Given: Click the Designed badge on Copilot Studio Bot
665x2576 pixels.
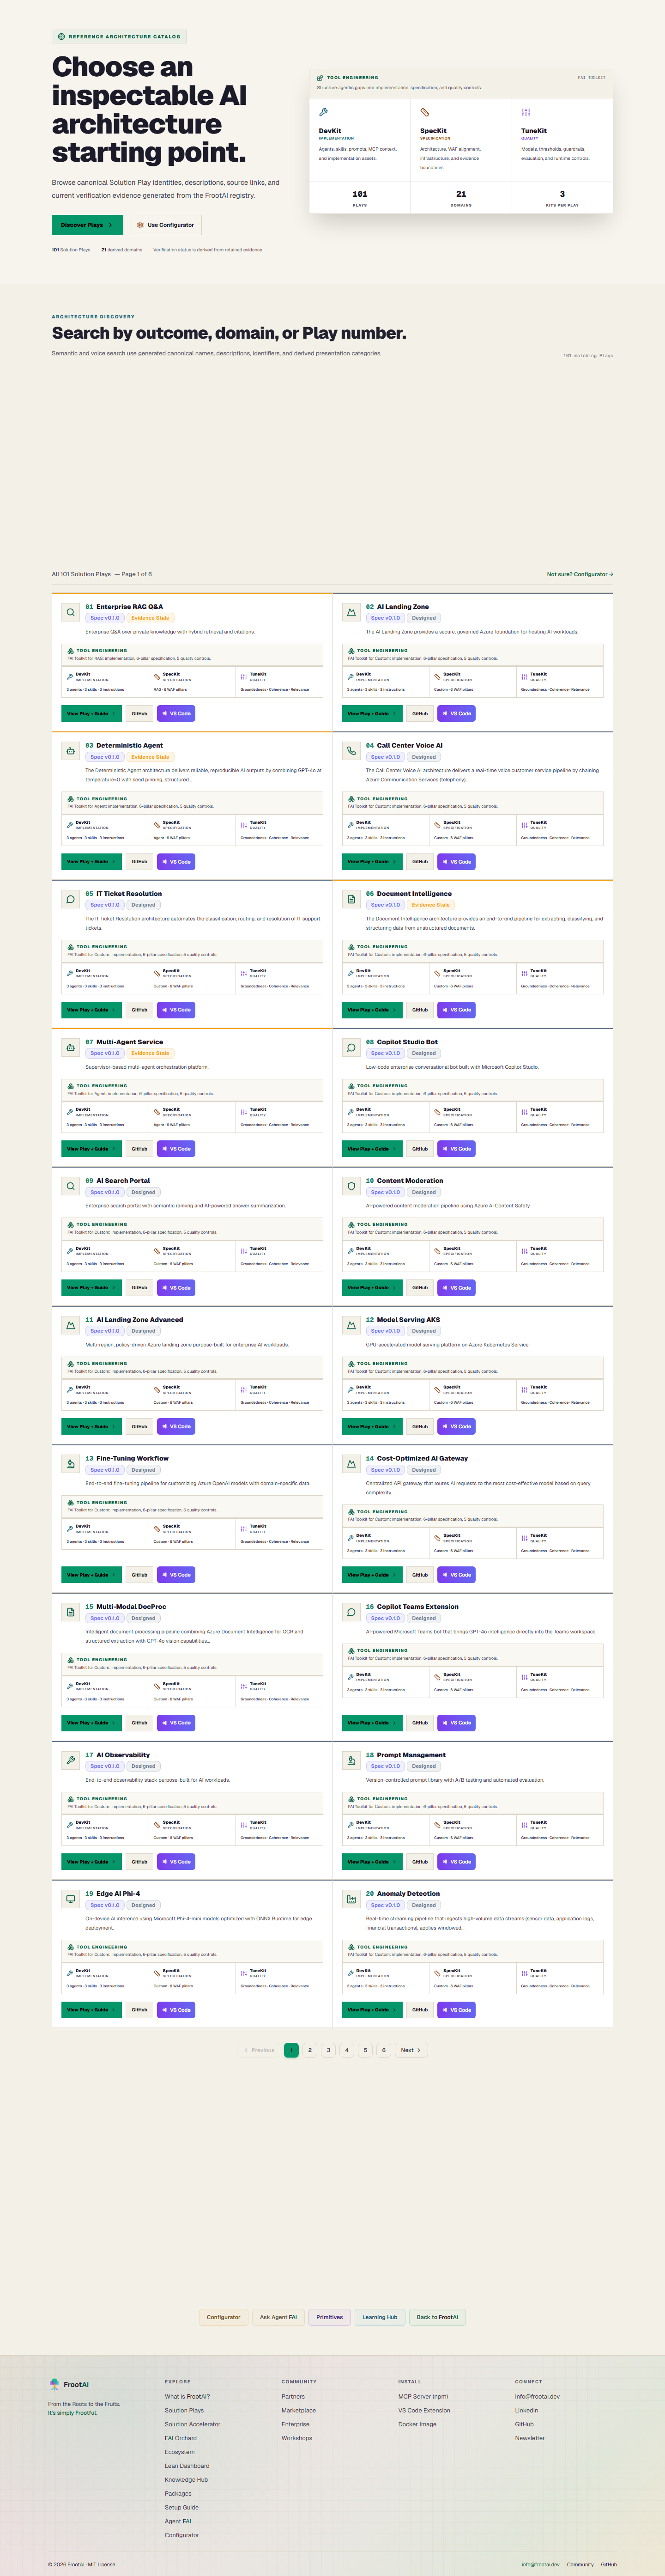Looking at the screenshot, I should tap(424, 1053).
